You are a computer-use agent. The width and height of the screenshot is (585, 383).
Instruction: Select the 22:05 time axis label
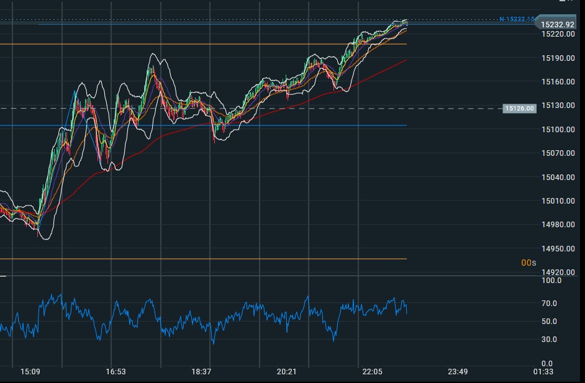point(371,372)
